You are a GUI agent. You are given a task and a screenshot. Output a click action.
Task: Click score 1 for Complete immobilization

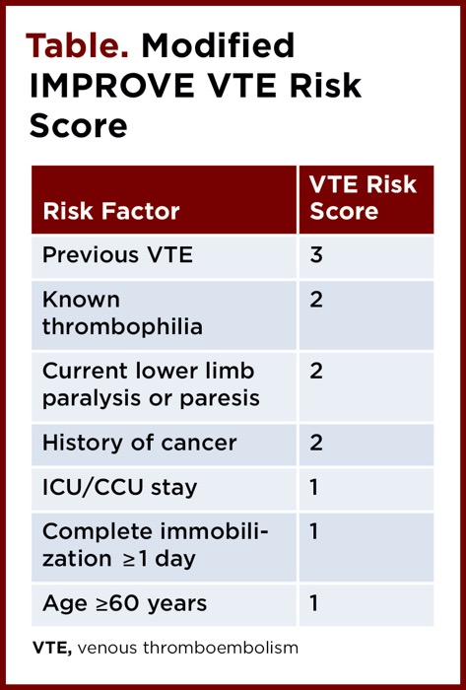click(x=314, y=532)
